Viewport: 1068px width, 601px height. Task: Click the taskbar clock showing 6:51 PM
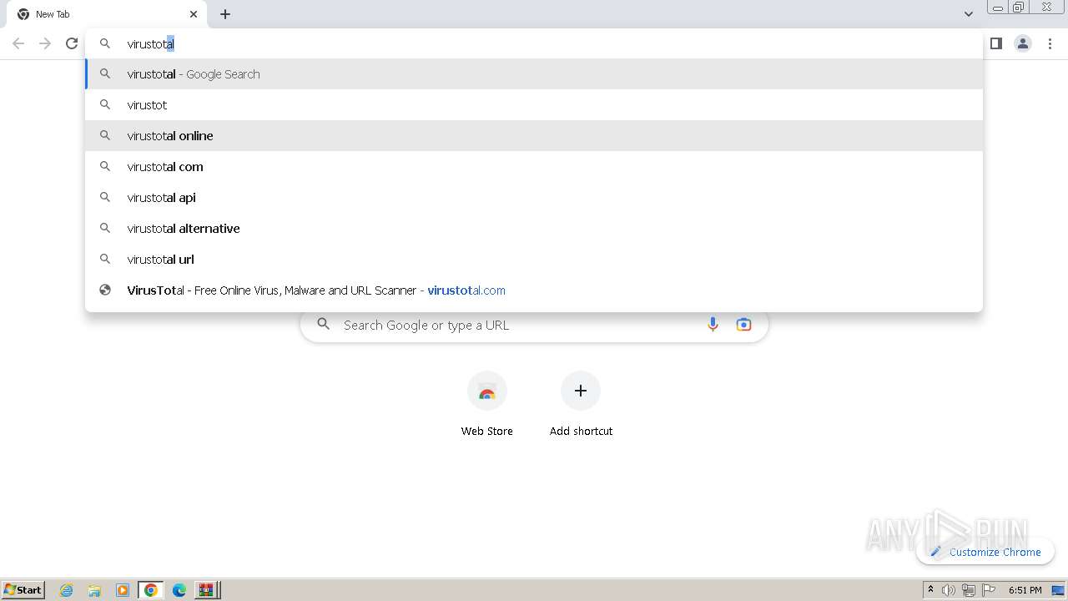coord(1025,590)
